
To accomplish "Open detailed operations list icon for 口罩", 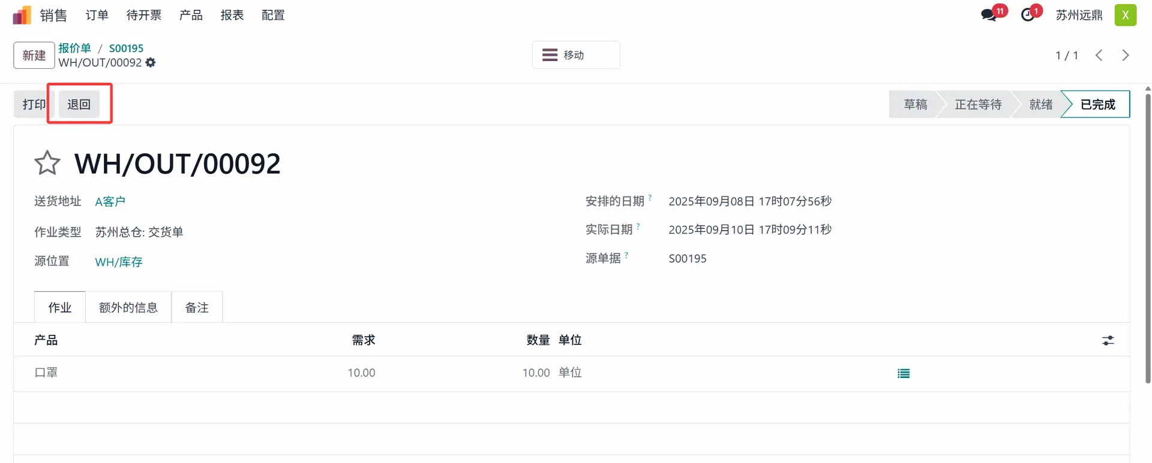I will pyautogui.click(x=904, y=373).
